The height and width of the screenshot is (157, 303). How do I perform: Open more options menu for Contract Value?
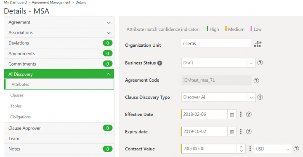tap(250, 149)
